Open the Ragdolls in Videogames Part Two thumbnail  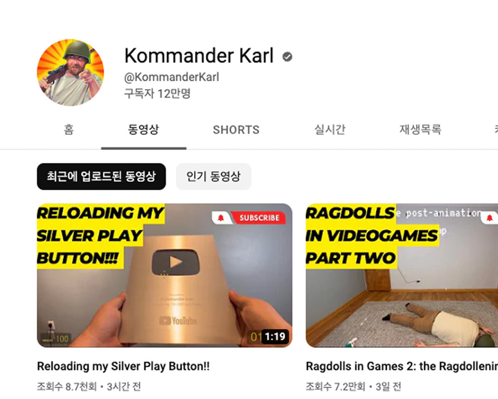(402, 275)
